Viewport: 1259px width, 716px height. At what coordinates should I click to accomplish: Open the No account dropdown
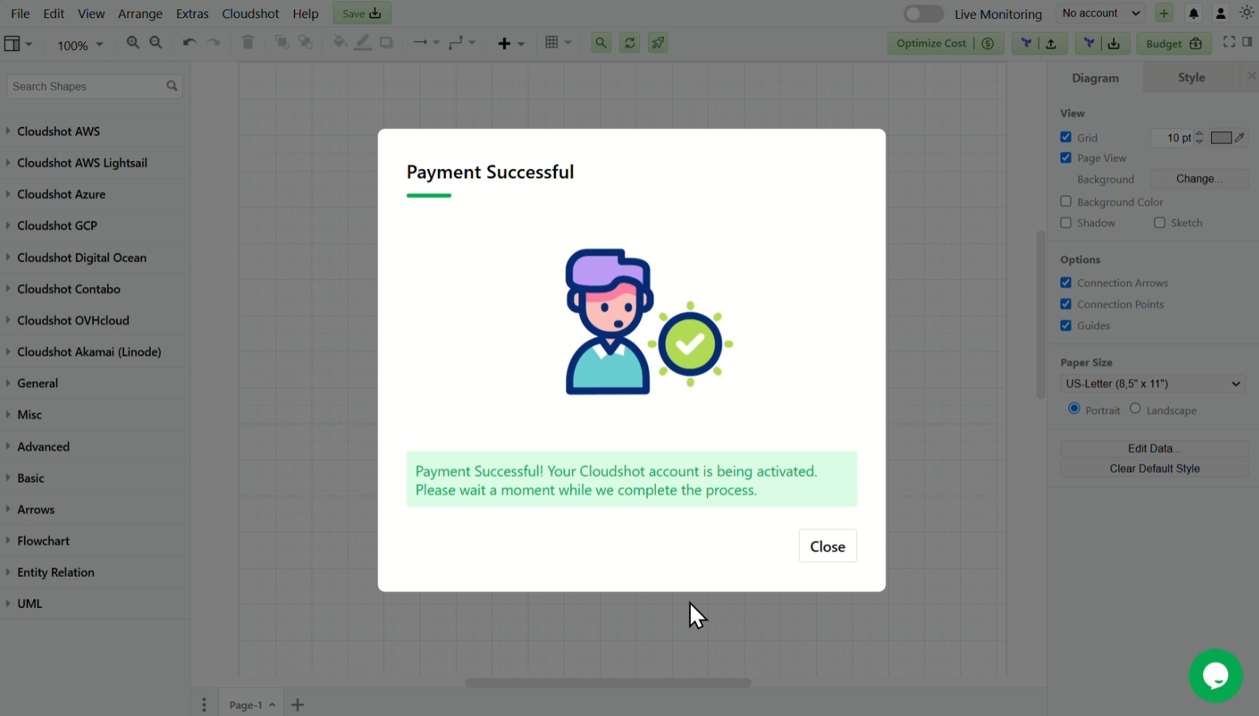click(1101, 13)
